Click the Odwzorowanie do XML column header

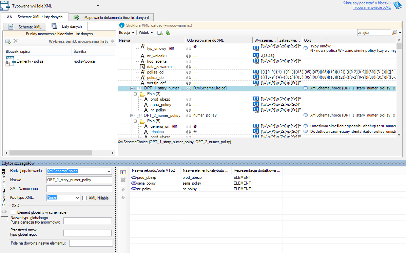click(218, 40)
